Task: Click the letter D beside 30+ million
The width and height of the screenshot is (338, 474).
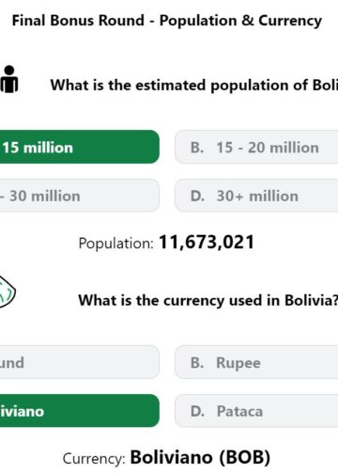Action: 197,197
